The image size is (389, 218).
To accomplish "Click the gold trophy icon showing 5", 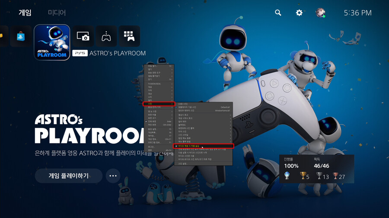I will (x=303, y=176).
